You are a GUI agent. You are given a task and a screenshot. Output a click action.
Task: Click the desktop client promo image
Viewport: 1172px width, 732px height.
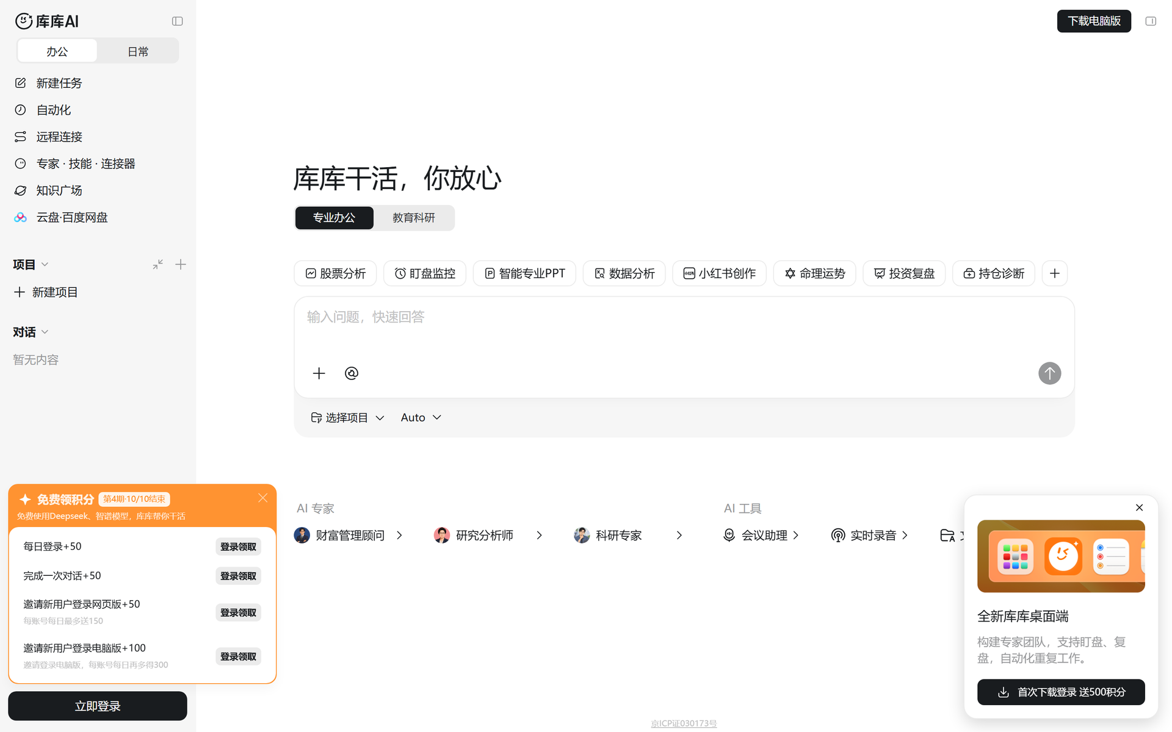(x=1061, y=556)
